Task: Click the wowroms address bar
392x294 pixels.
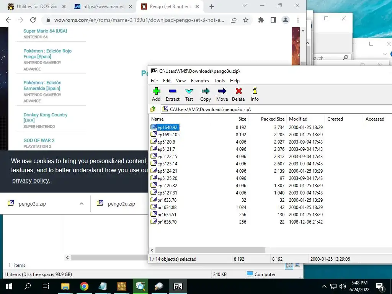Action: pos(139,20)
